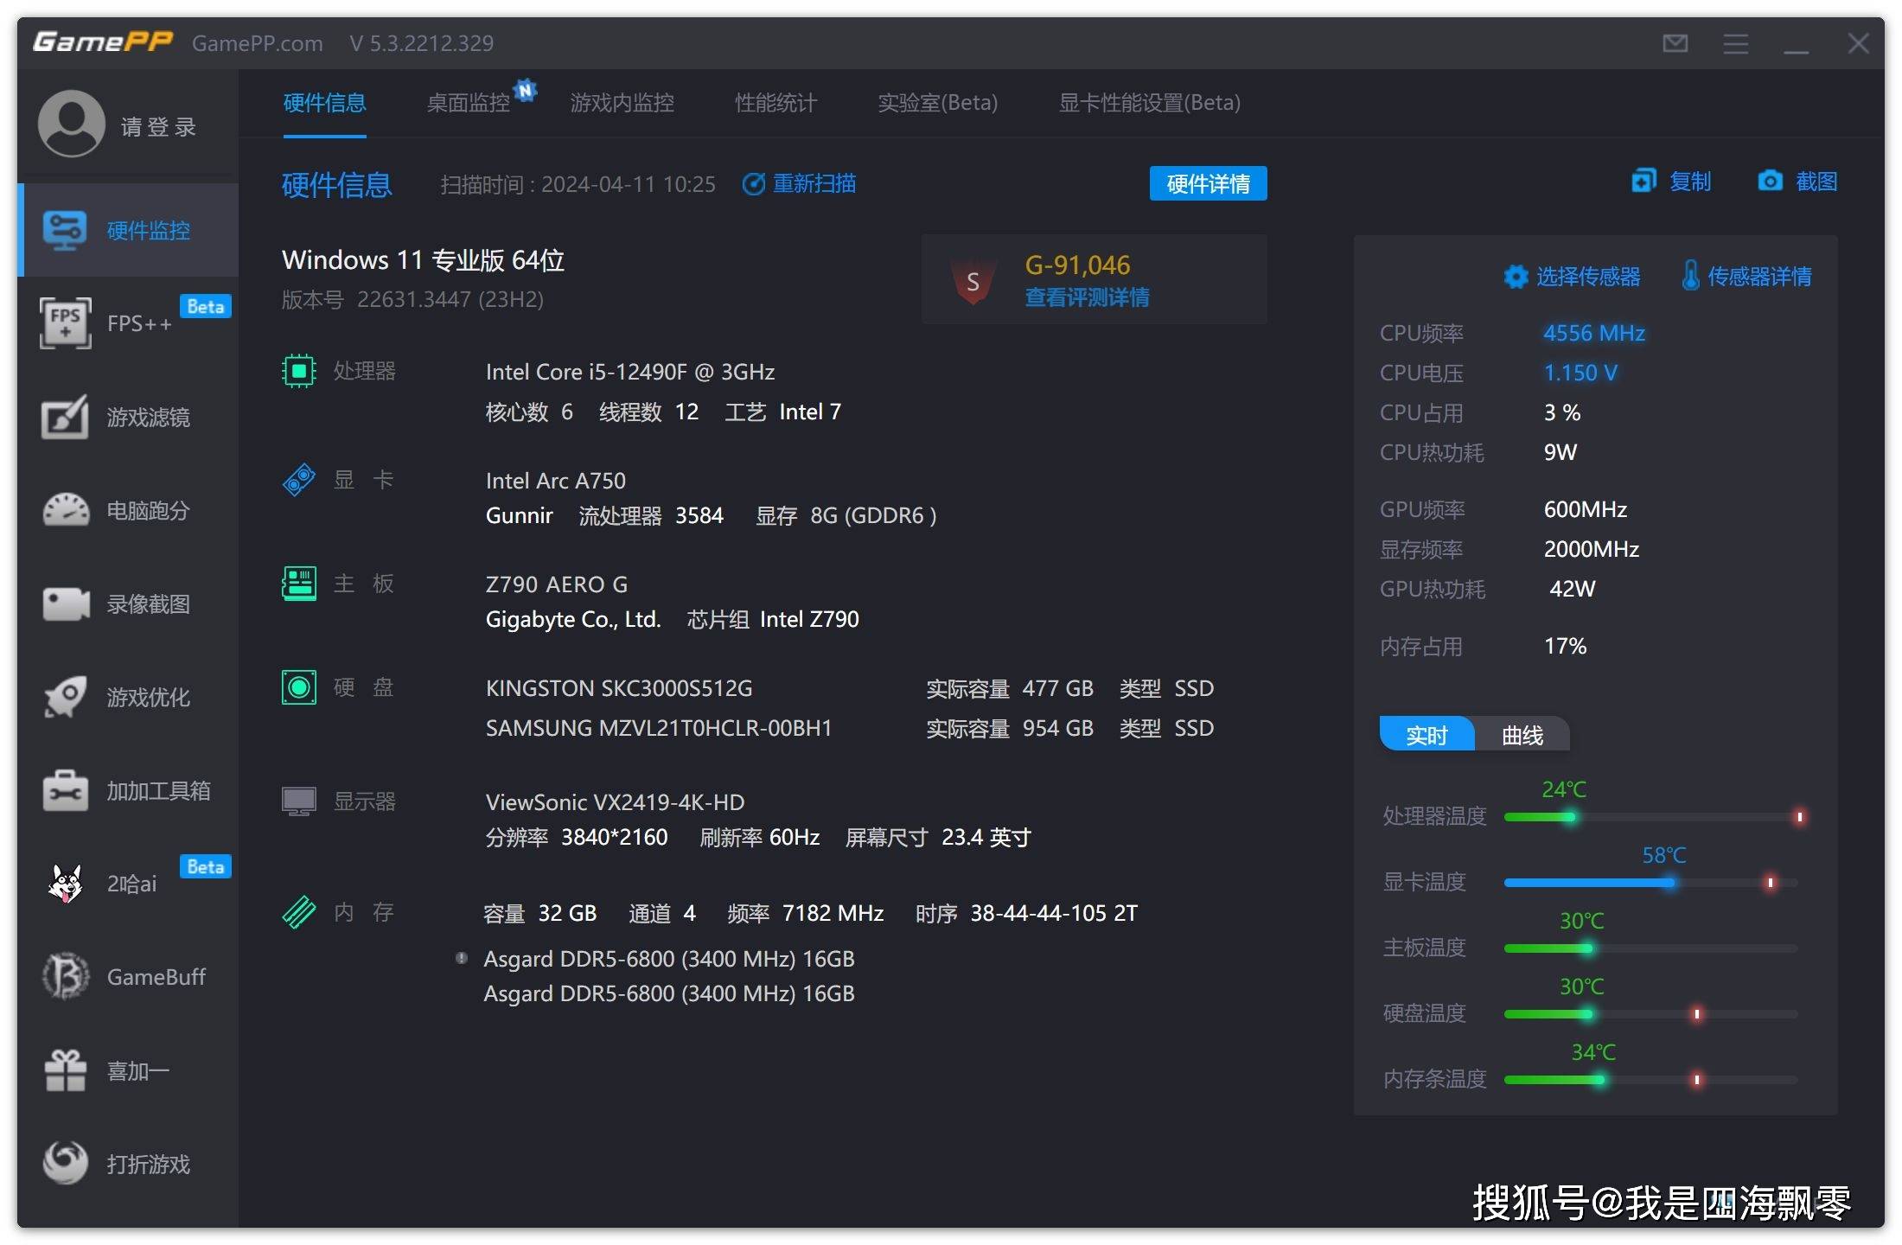Click the 请登录 login text
1902x1245 pixels.
159,127
